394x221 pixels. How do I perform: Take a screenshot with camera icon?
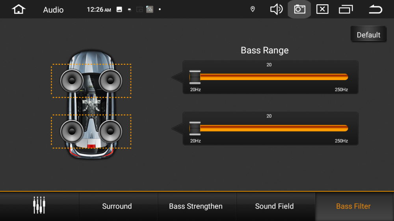click(x=299, y=9)
